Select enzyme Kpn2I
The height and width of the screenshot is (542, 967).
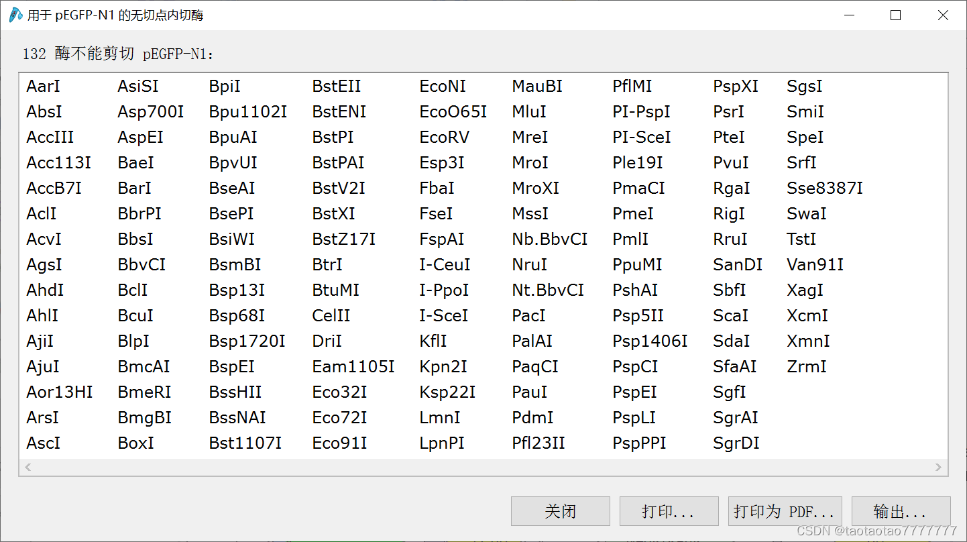tap(443, 367)
